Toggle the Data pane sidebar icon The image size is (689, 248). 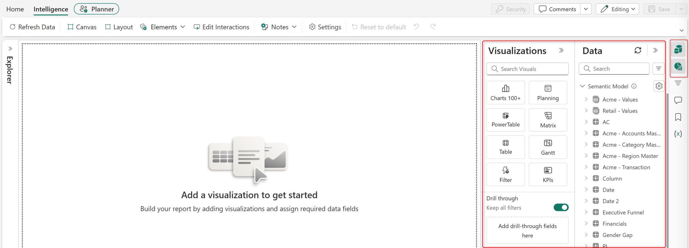pyautogui.click(x=678, y=49)
